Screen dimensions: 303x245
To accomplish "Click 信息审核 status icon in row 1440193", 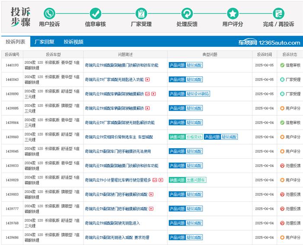I will (282, 65).
